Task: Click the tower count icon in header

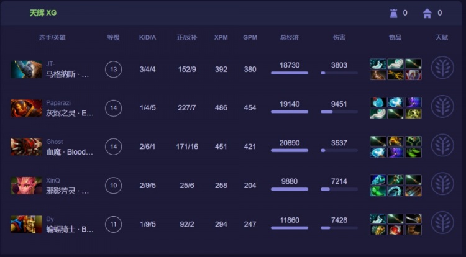Action: pos(392,13)
